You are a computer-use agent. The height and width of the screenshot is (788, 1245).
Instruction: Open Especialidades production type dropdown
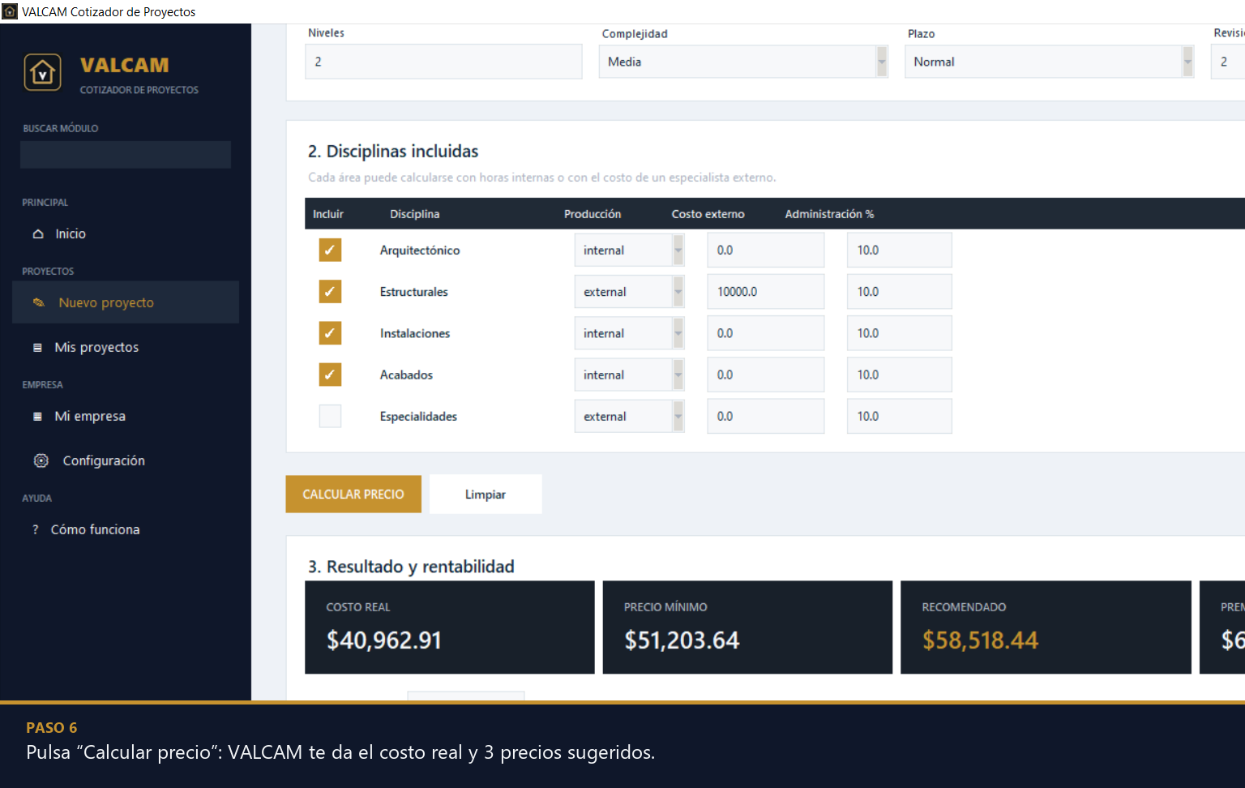coord(629,416)
